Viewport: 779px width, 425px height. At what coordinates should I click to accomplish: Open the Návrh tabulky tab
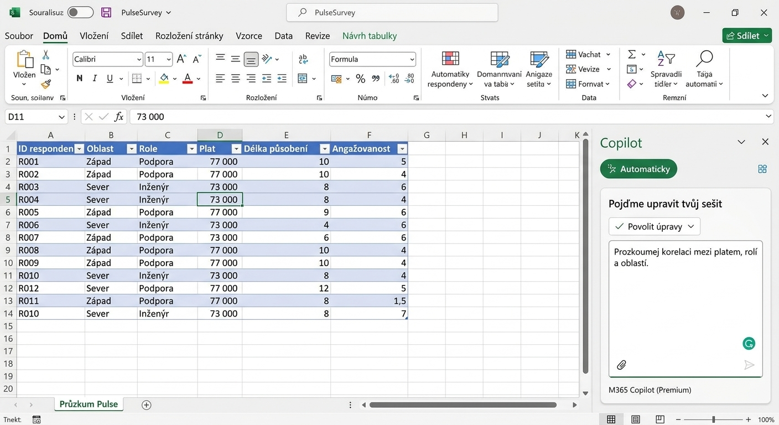click(370, 36)
